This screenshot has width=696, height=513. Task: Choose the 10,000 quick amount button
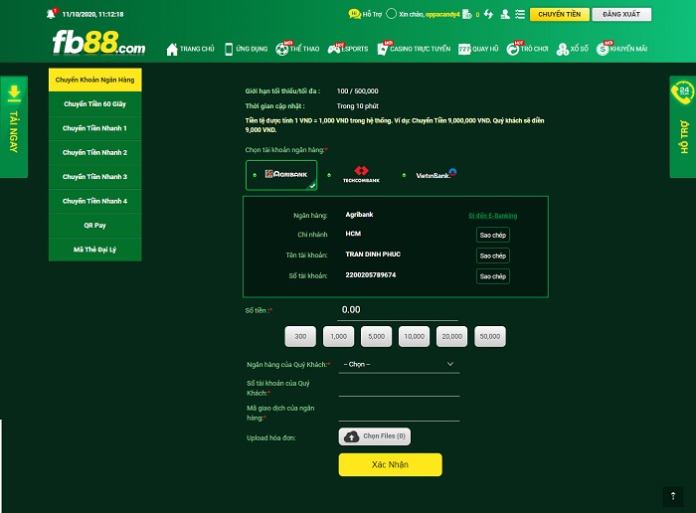413,337
